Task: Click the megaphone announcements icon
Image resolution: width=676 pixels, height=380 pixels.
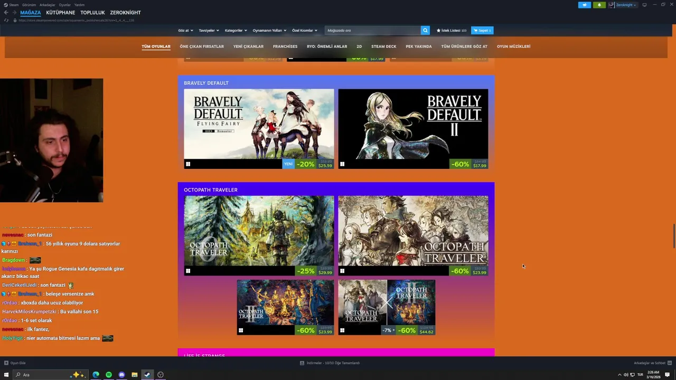Action: pos(585,5)
